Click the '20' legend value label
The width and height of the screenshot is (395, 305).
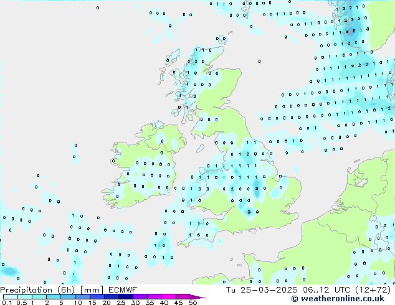[x=107, y=303]
